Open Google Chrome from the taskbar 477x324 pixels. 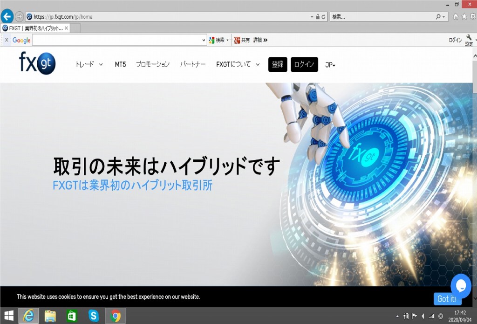(x=116, y=316)
